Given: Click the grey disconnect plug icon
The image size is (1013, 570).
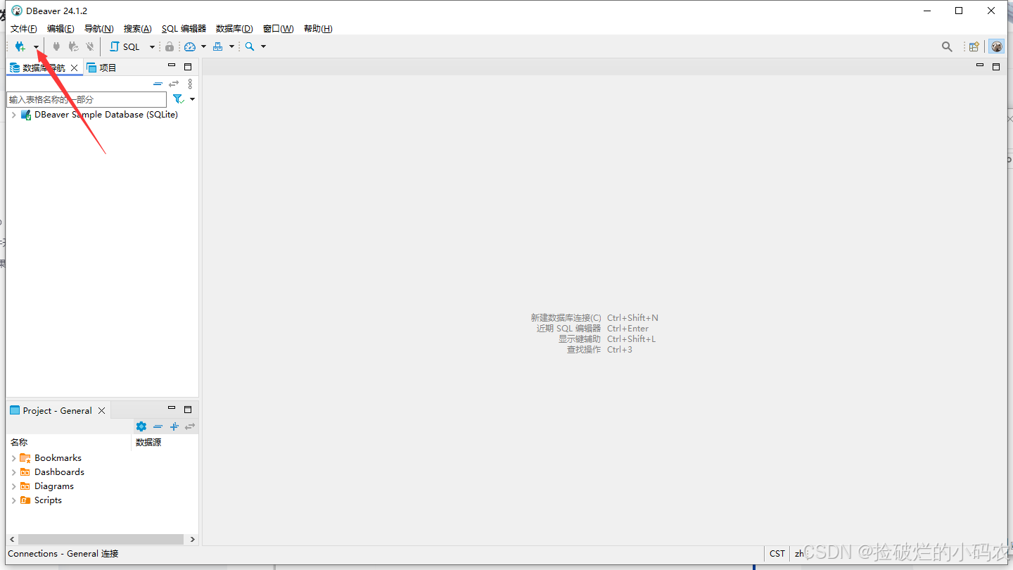Looking at the screenshot, I should click(90, 46).
